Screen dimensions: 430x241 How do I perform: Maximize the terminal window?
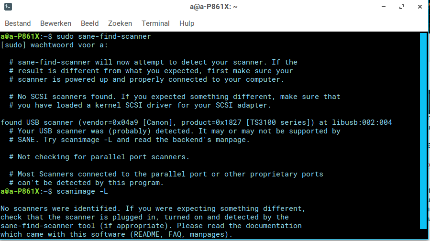pyautogui.click(x=402, y=7)
